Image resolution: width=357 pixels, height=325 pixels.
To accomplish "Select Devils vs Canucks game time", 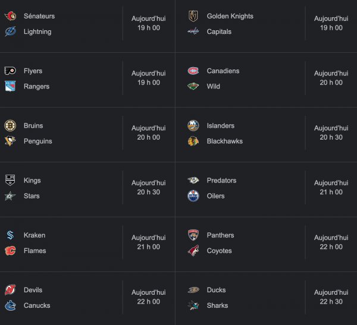I will coord(148,297).
